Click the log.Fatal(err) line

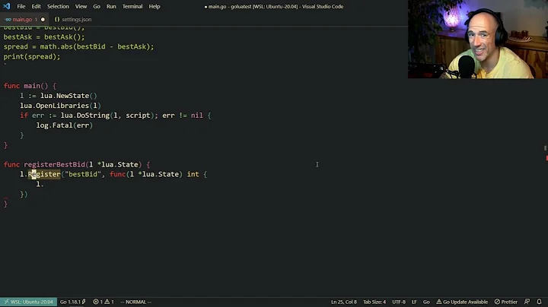(x=64, y=125)
